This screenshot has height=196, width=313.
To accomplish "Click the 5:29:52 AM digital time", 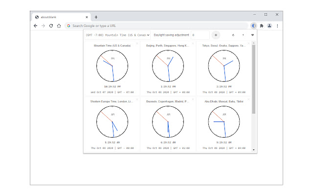I will point(112,143).
